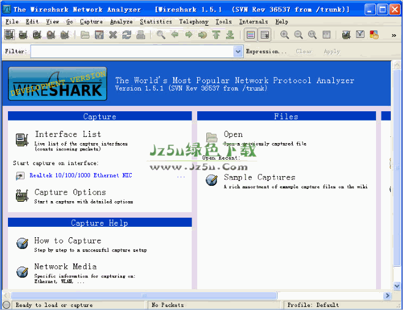Toggle auto scroll in live capture
The width and height of the screenshot is (403, 310).
(265, 35)
